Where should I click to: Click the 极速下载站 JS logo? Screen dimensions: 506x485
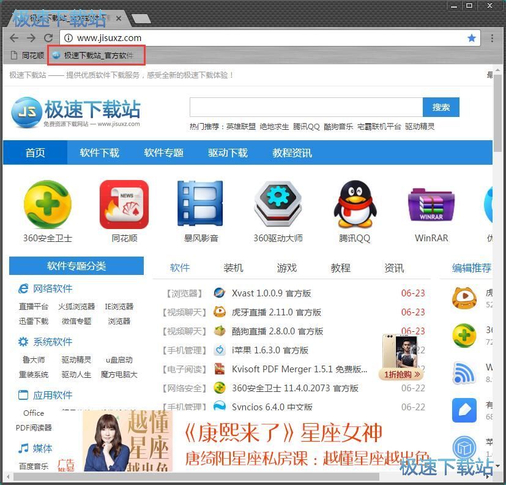[x=75, y=112]
